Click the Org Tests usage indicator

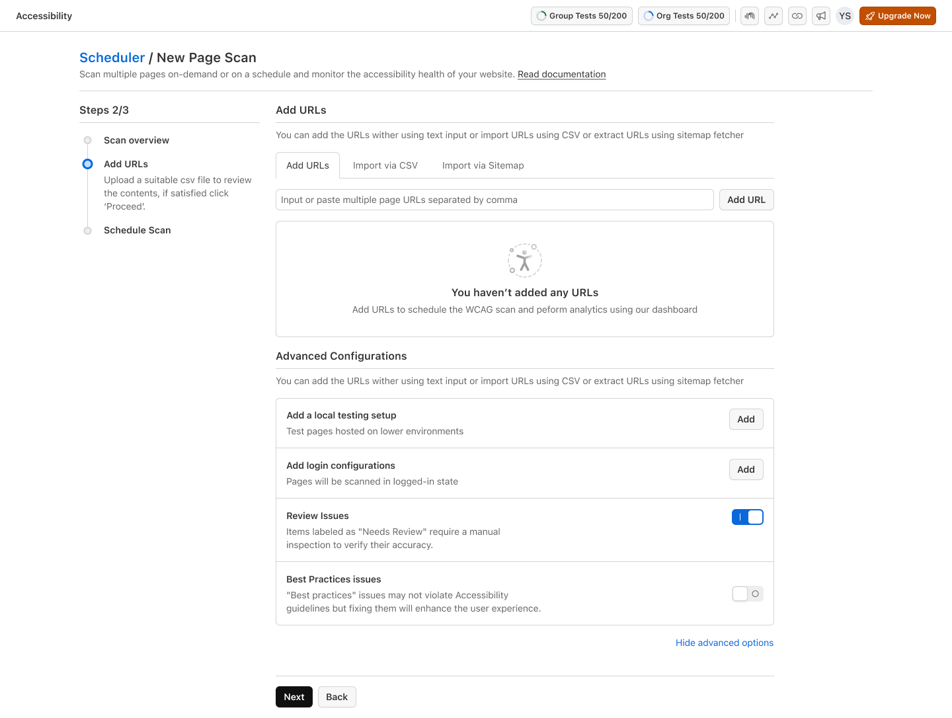coord(684,16)
